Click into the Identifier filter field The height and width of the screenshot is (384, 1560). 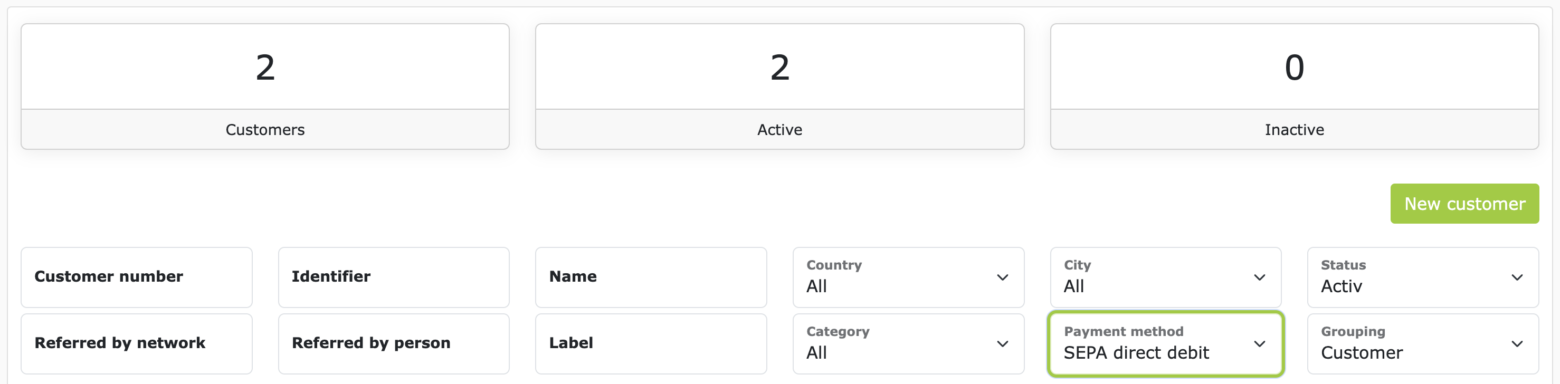(394, 277)
